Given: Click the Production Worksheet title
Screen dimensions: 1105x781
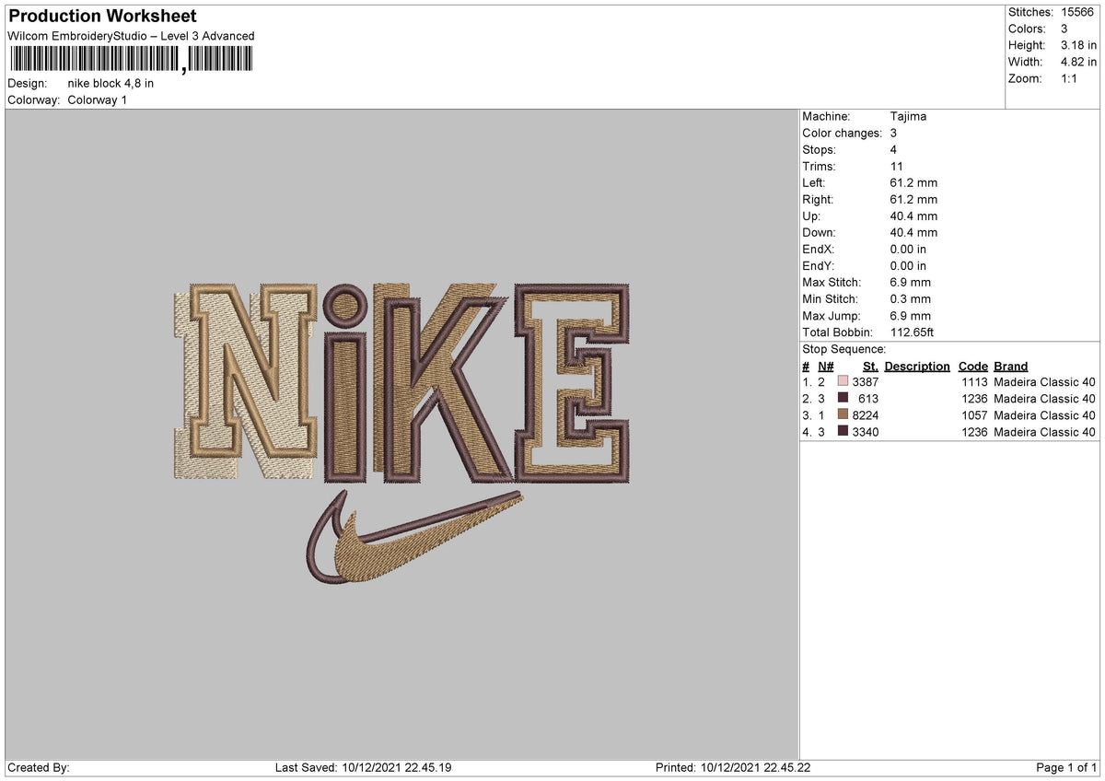Looking at the screenshot, I should pyautogui.click(x=101, y=16).
